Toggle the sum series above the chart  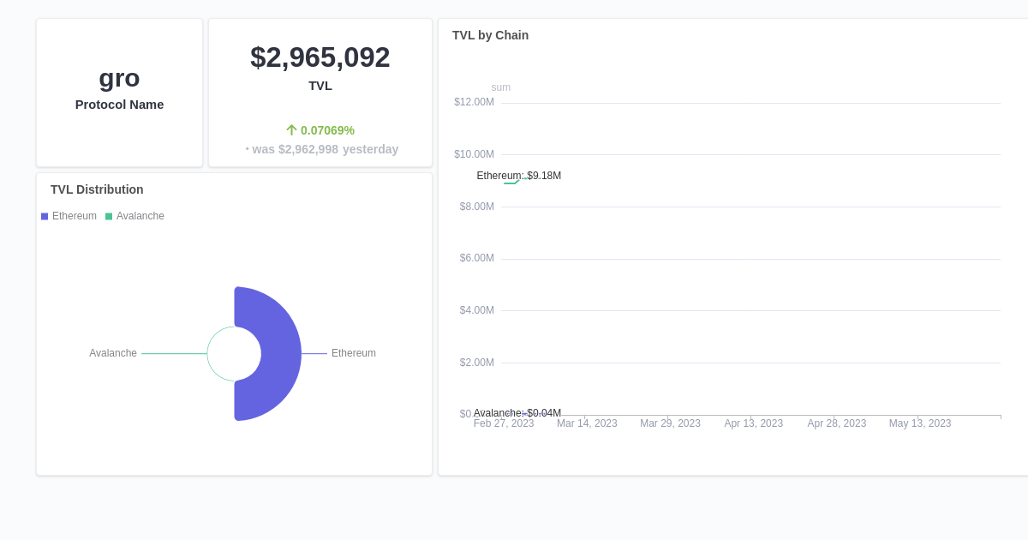500,87
